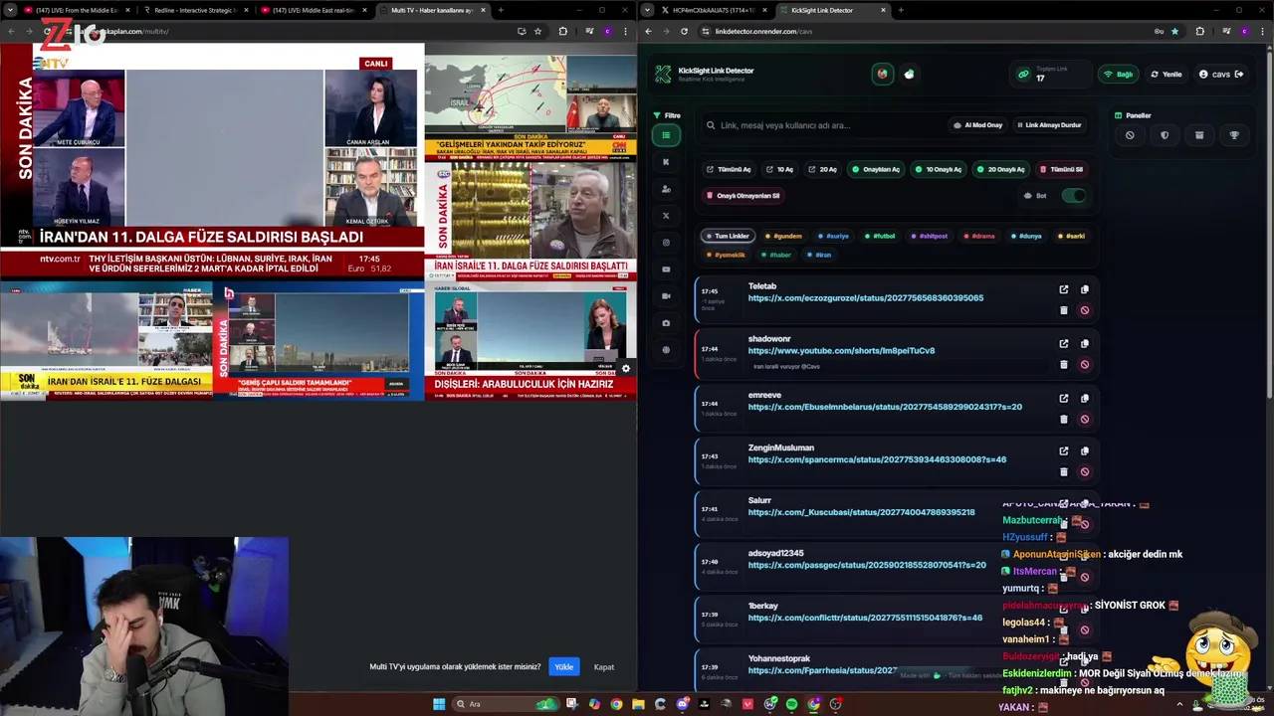Click Onaylı Olmayanları Sil button

(x=743, y=196)
